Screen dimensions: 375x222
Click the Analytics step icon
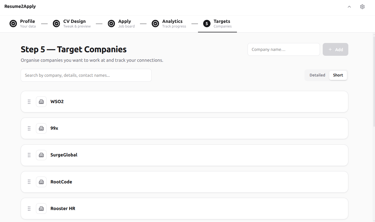(x=155, y=23)
